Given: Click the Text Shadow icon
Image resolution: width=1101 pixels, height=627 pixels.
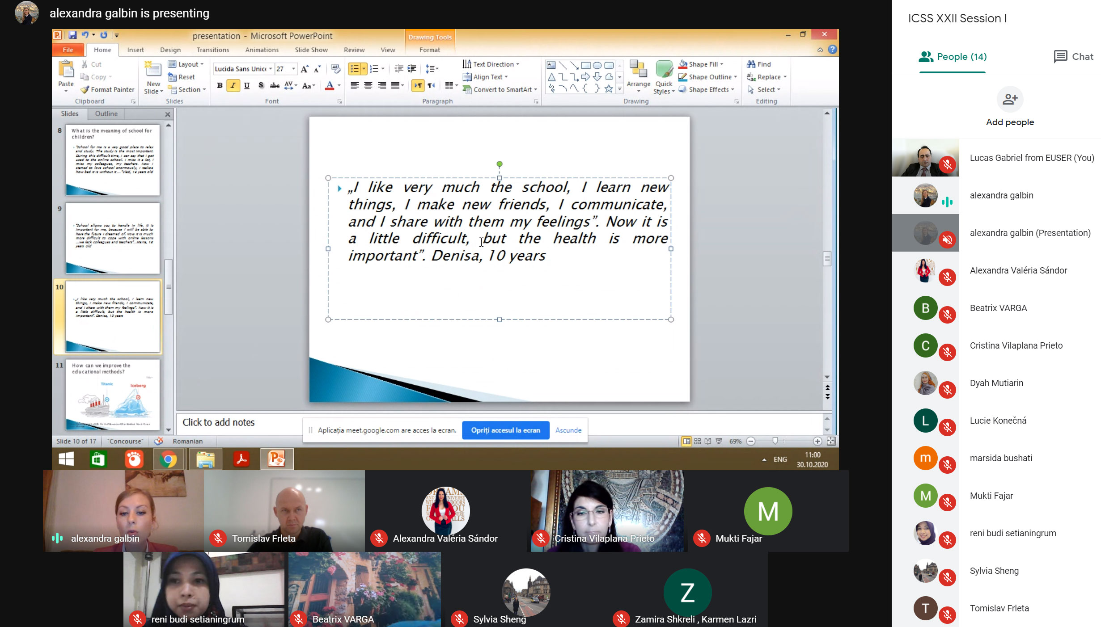Looking at the screenshot, I should coord(261,86).
